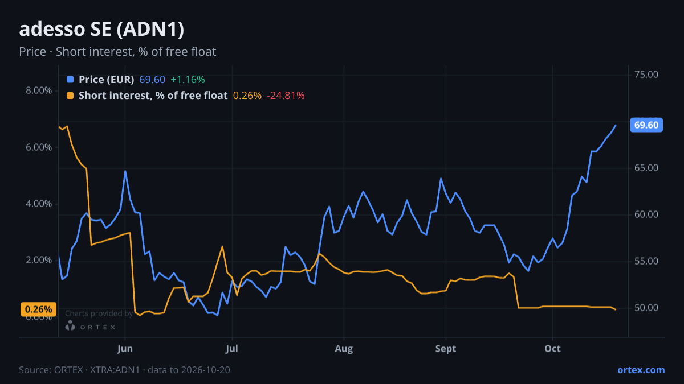
Task: Click the 65.00 right axis label
Action: coord(647,168)
